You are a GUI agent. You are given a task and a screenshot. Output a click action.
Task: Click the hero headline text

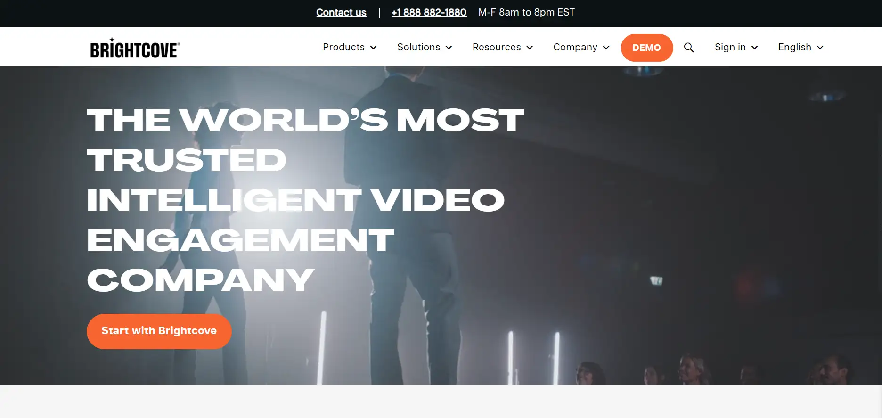pyautogui.click(x=305, y=200)
